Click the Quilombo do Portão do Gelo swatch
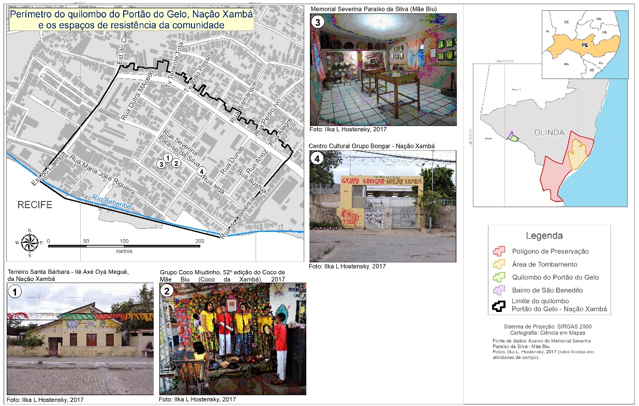The height and width of the screenshot is (406, 639). 499,277
